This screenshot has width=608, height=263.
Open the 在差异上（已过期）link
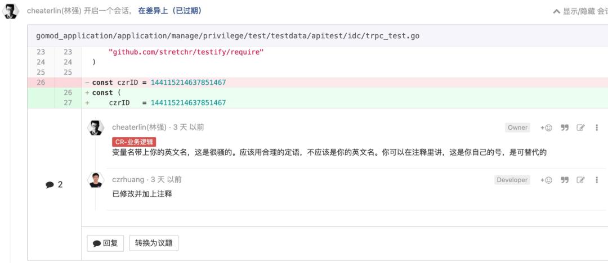[x=170, y=11]
